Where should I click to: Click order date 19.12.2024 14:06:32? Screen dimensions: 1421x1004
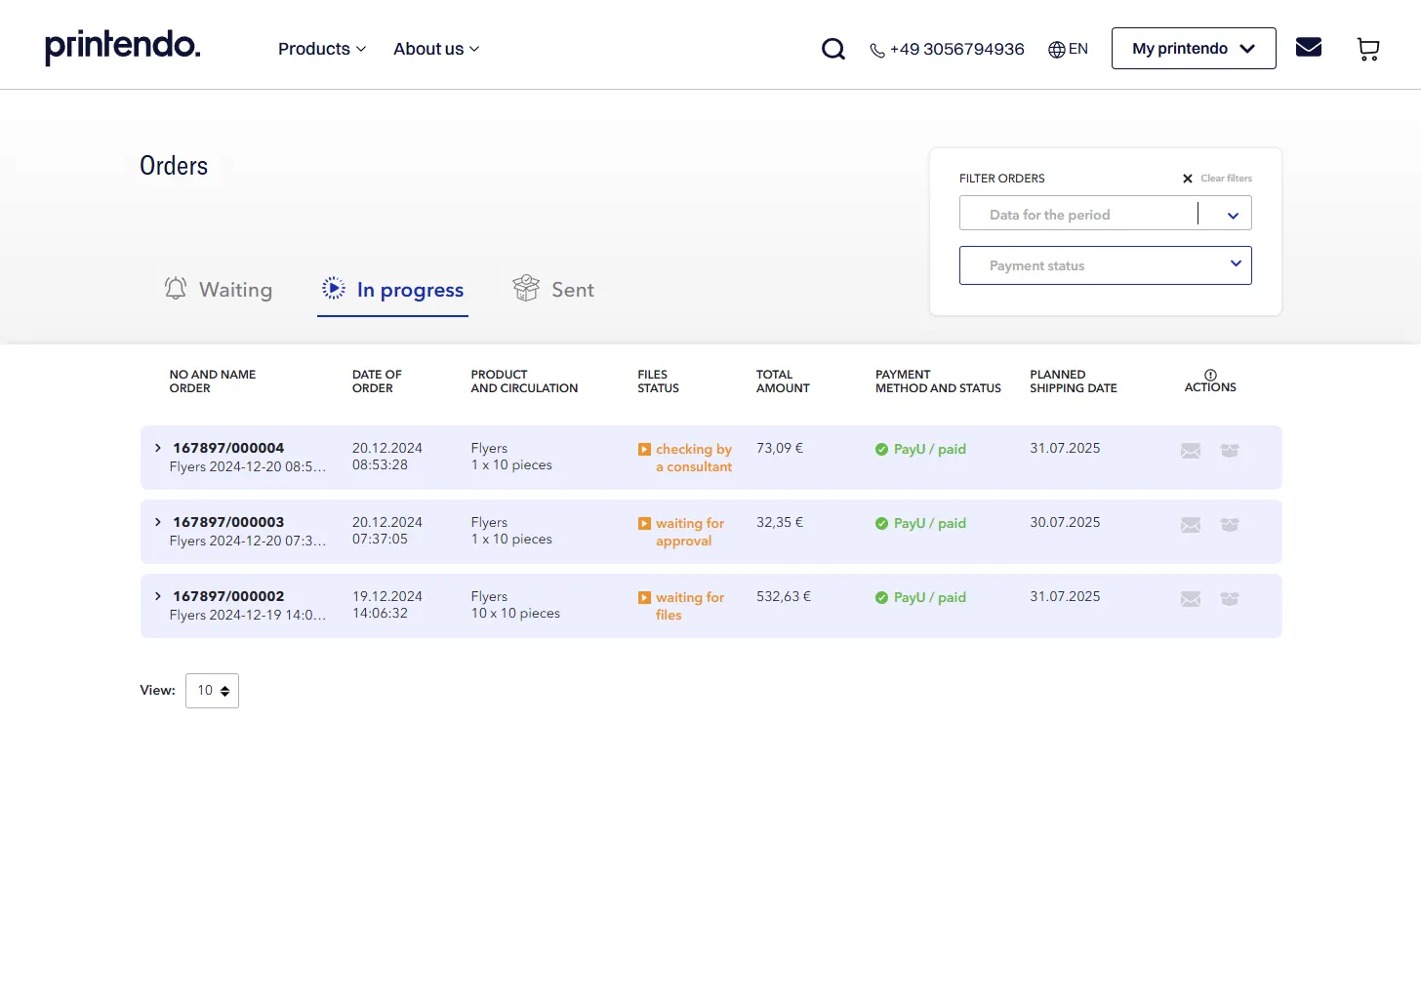tap(387, 605)
